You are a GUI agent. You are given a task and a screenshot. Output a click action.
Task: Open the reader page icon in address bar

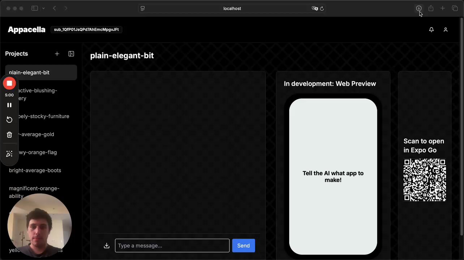pyautogui.click(x=143, y=8)
